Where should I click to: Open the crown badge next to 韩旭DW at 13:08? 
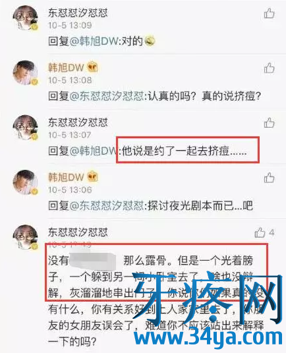click(92, 67)
